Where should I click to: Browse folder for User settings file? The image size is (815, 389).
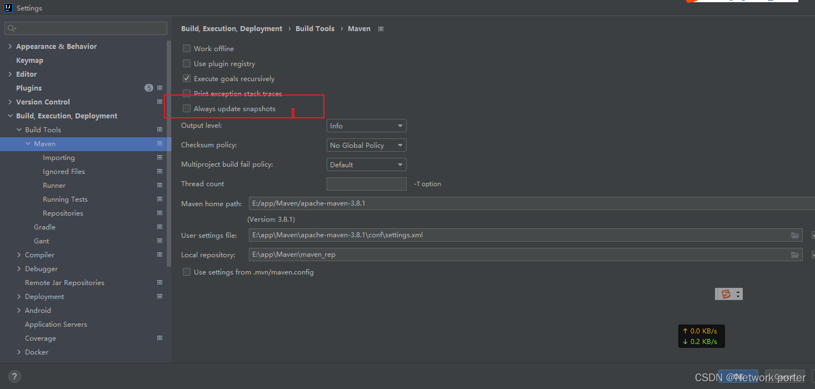[796, 235]
